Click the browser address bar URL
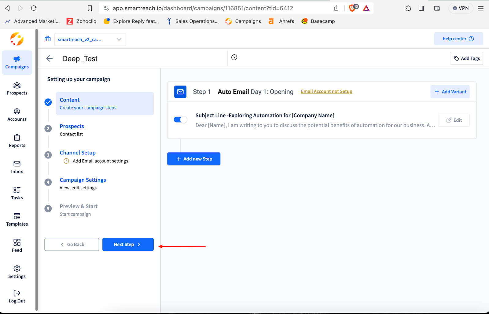The image size is (489, 314). 203,8
